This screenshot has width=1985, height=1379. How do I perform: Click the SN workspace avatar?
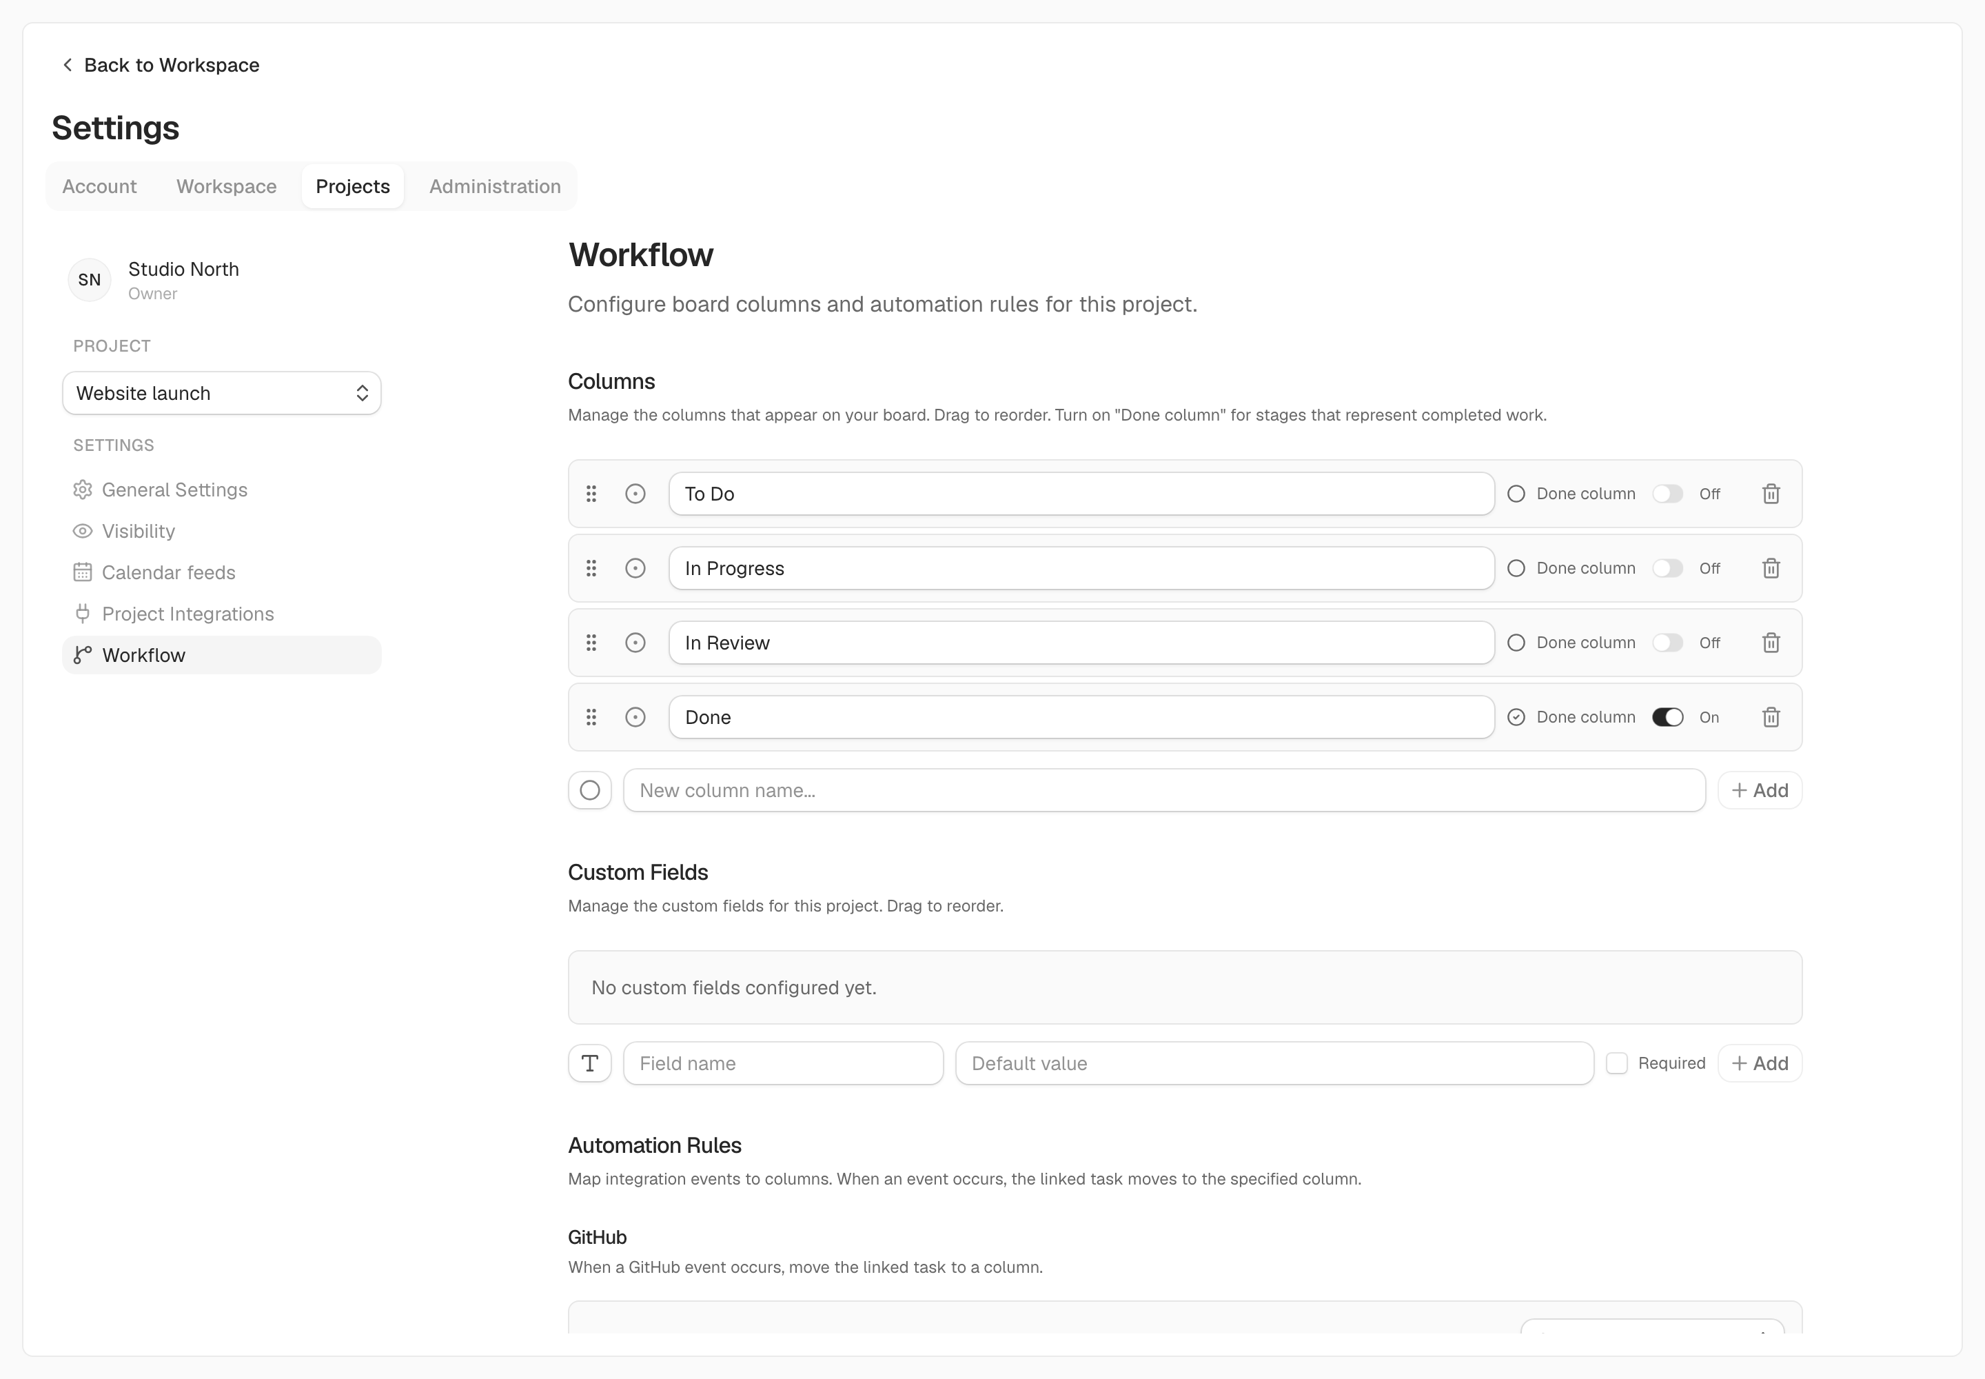pyautogui.click(x=89, y=279)
